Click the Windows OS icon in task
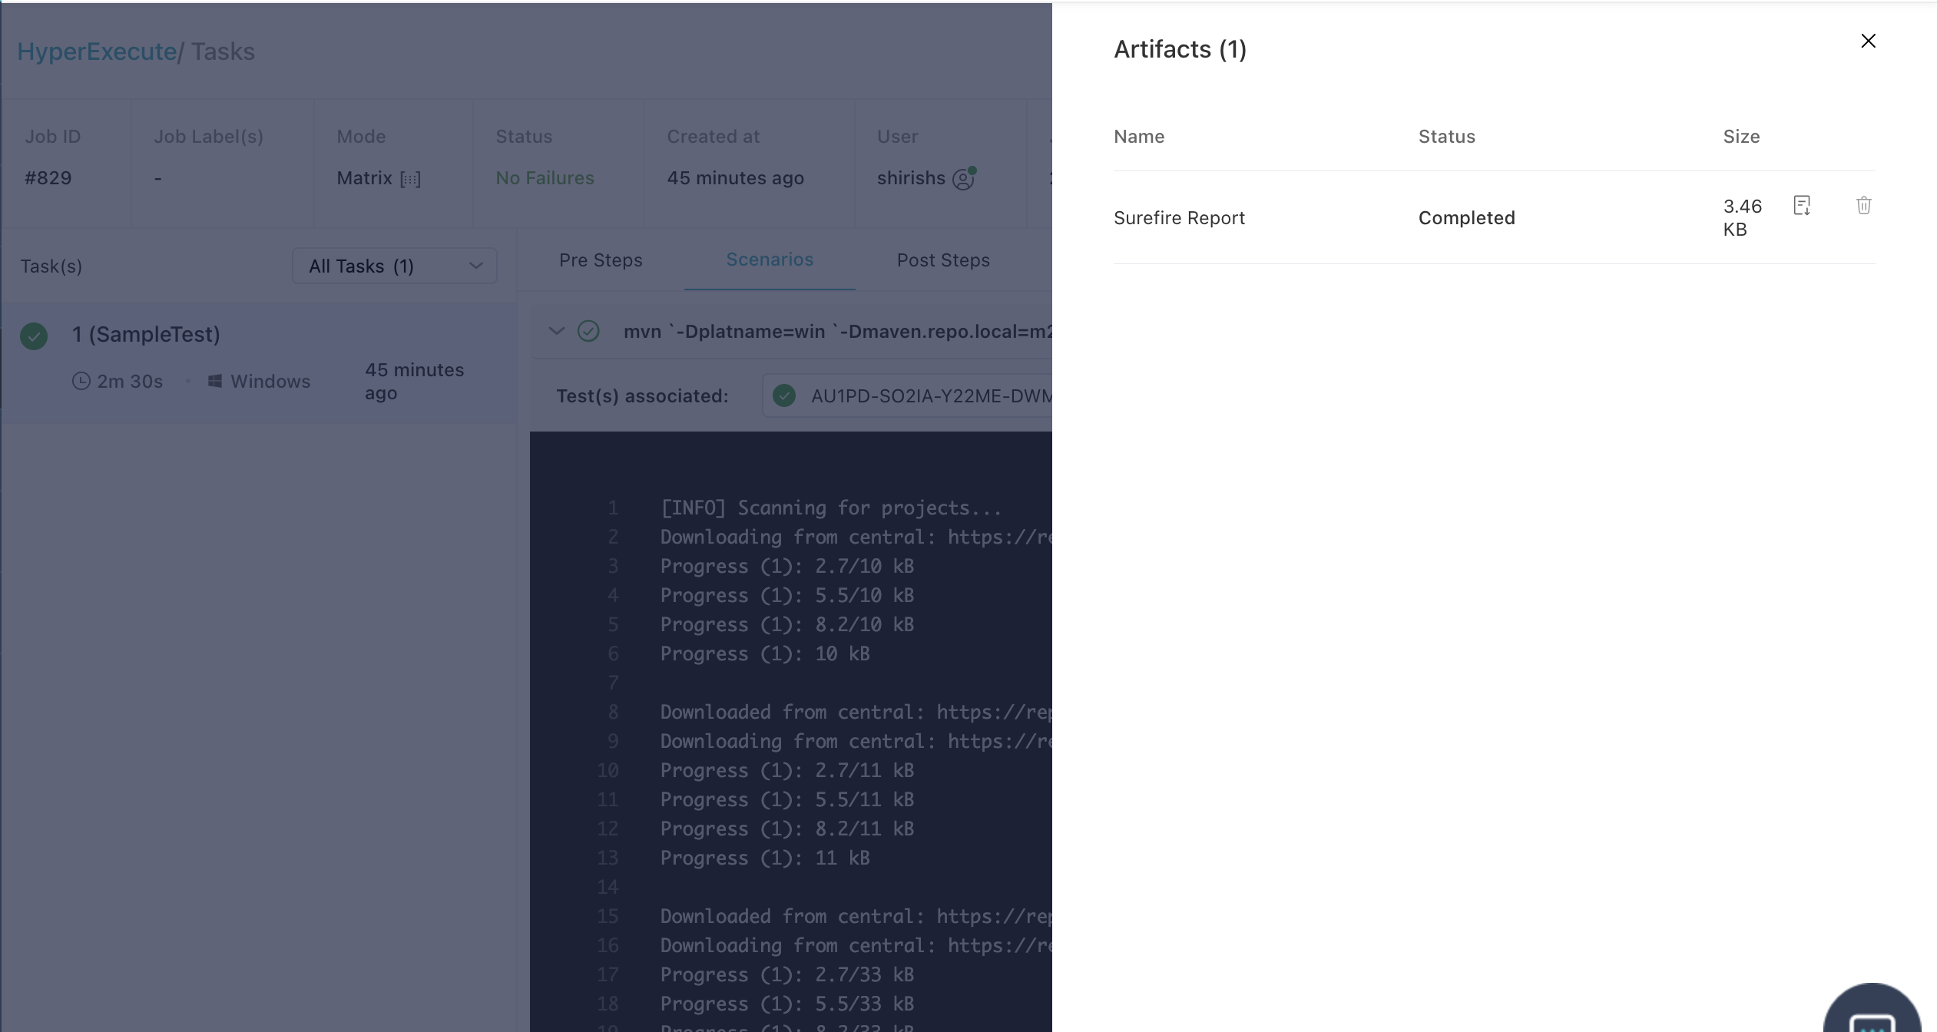Viewport: 1937px width, 1032px height. click(215, 381)
